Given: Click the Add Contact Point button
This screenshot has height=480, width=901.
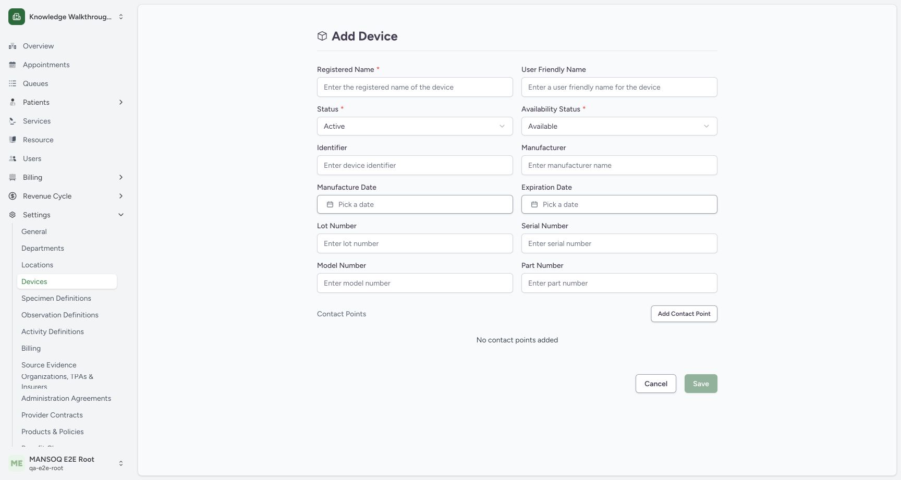Looking at the screenshot, I should pyautogui.click(x=684, y=314).
